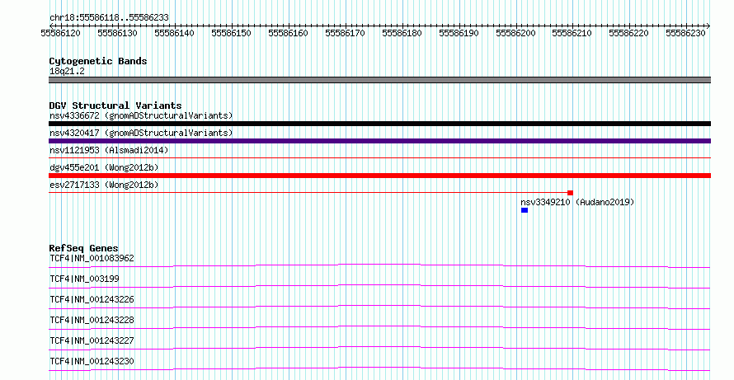Click the 18q21.2 band label
Screen dimensions: 734x380
67,72
